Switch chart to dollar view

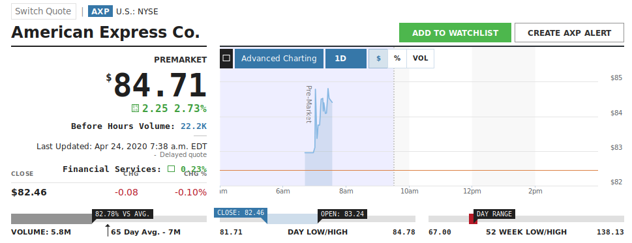[x=378, y=59]
